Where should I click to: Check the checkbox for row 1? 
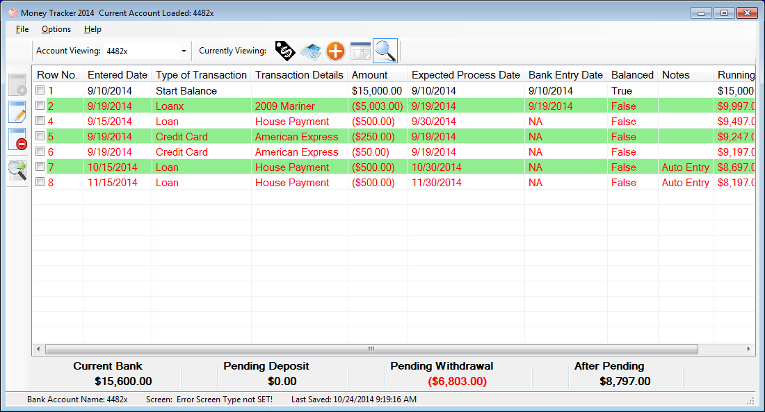(x=40, y=90)
